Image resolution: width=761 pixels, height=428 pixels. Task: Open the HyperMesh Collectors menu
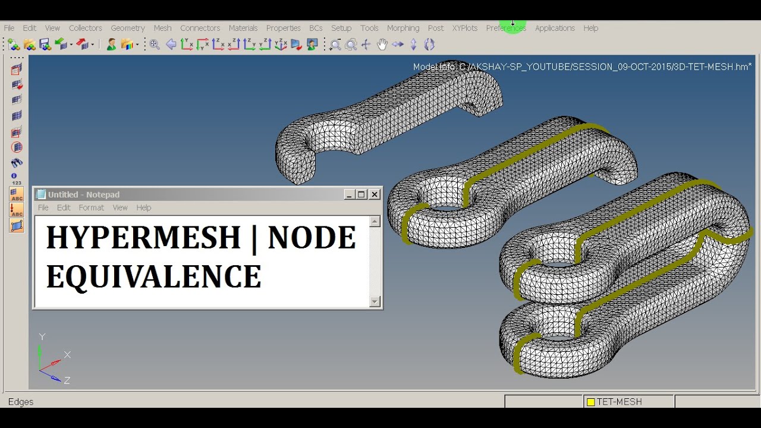[86, 28]
